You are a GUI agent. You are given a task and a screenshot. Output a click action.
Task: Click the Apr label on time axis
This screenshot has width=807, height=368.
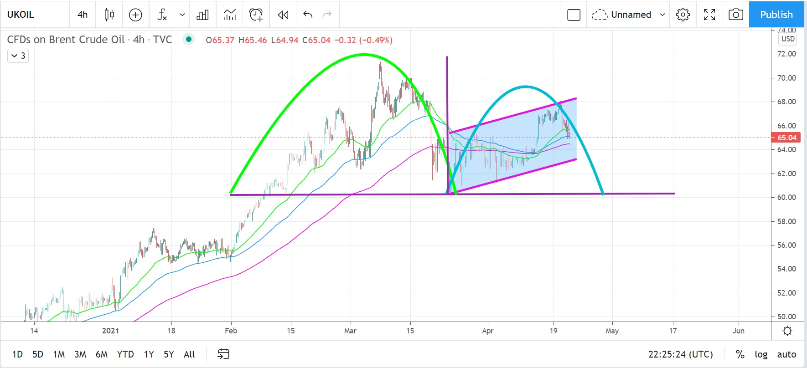(x=488, y=331)
